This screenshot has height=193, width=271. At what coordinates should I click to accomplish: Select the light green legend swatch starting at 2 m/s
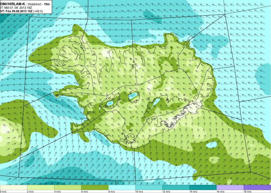point(41,188)
